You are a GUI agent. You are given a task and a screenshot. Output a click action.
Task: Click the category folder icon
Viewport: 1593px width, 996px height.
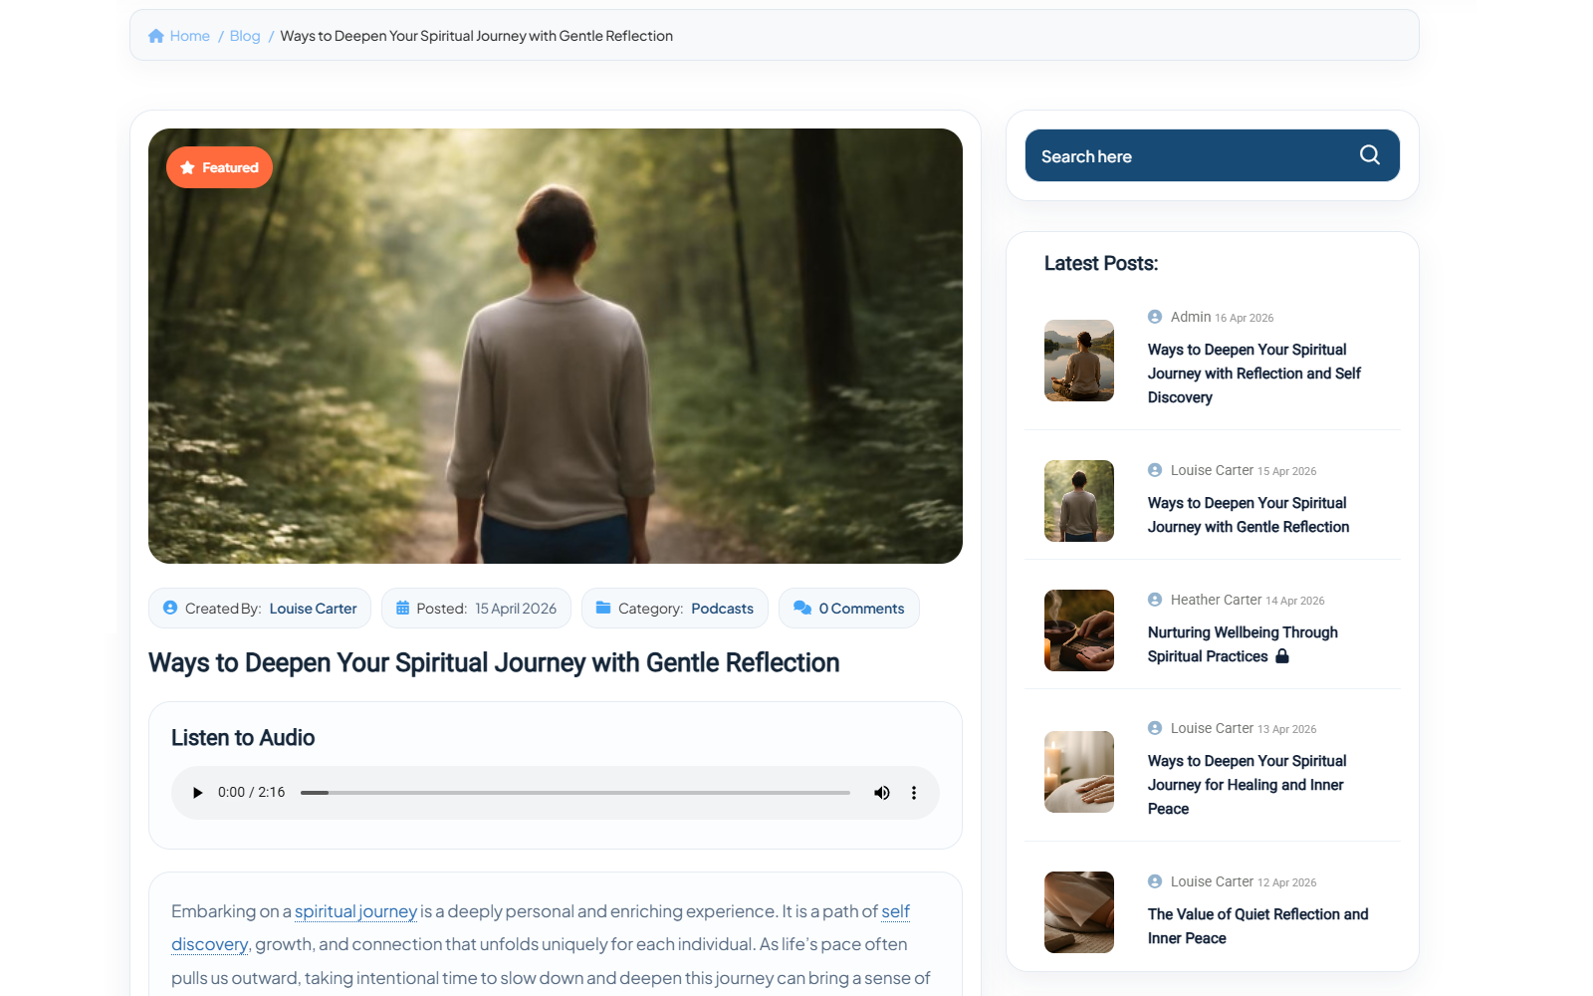pyautogui.click(x=604, y=608)
